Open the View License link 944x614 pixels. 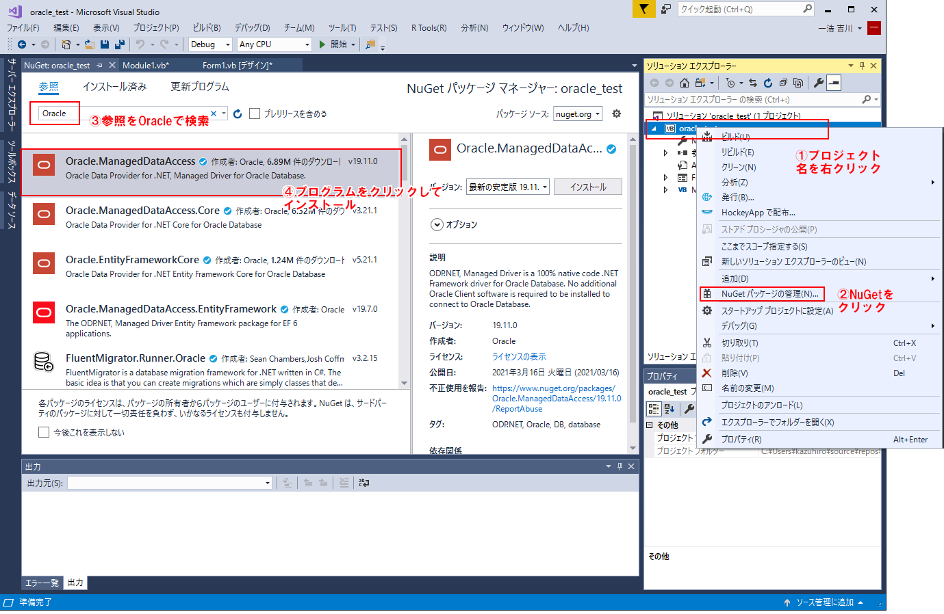[x=519, y=357]
